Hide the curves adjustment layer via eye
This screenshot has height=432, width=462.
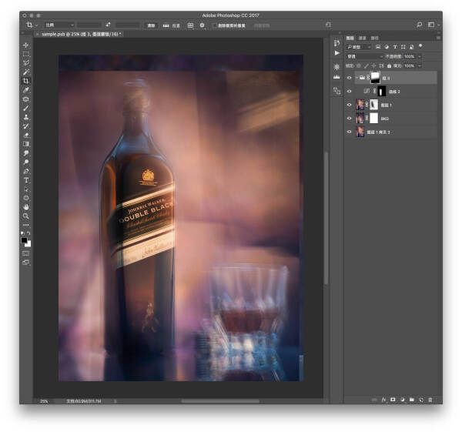pyautogui.click(x=349, y=92)
